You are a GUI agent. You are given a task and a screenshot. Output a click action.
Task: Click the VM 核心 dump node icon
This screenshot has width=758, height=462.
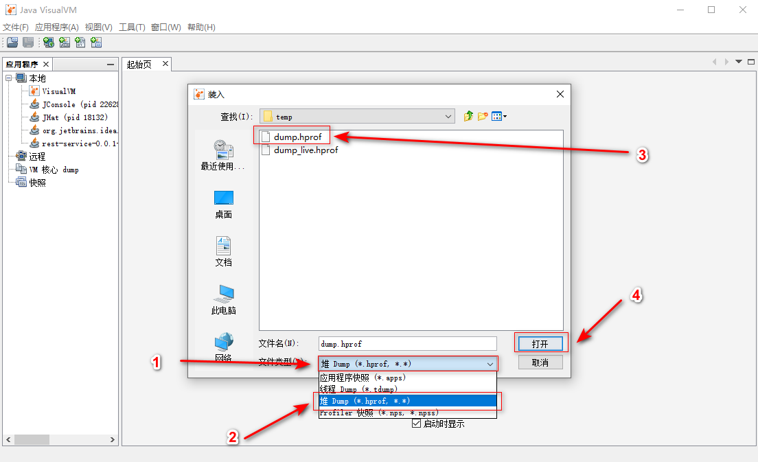click(21, 169)
